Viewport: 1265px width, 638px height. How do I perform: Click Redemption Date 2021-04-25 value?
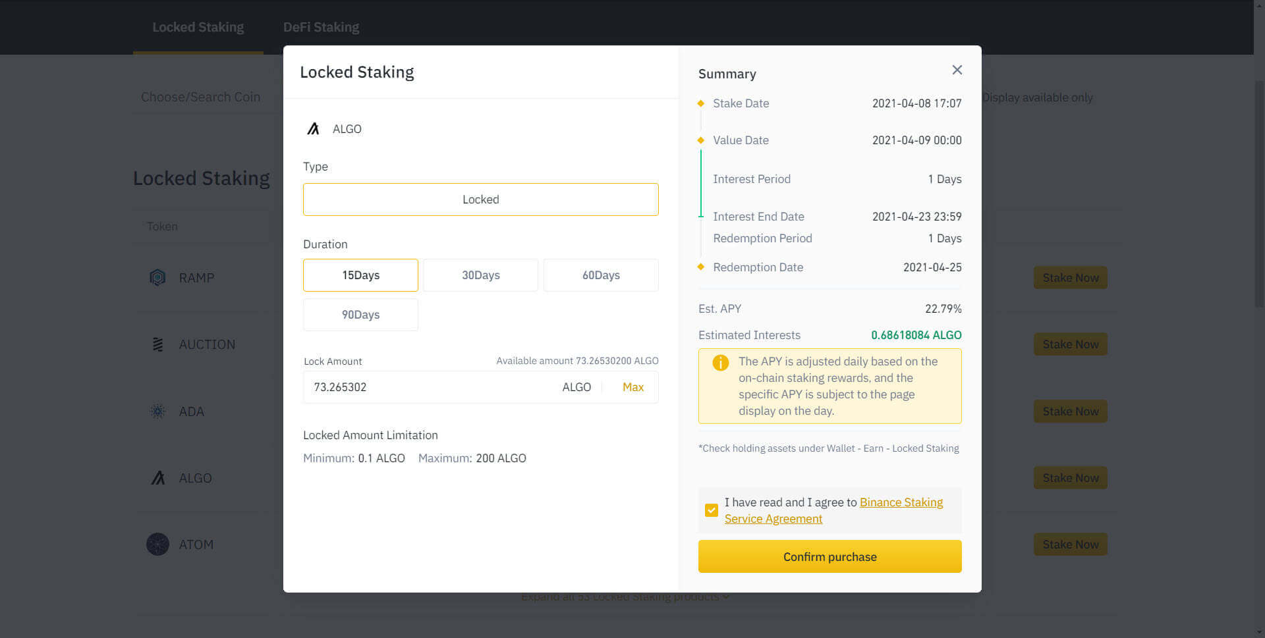pyautogui.click(x=932, y=267)
